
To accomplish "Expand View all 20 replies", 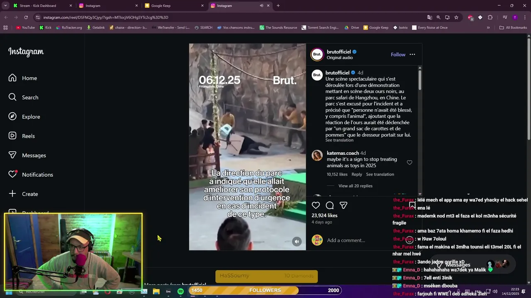I will click(355, 186).
